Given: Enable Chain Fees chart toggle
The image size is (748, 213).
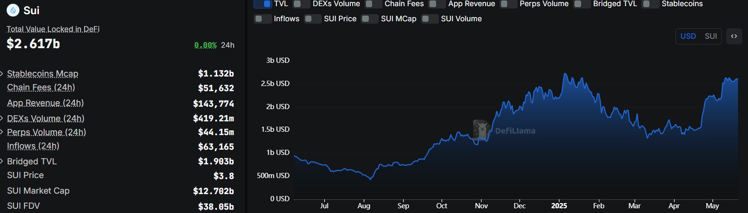Looking at the screenshot, I should coord(373,4).
